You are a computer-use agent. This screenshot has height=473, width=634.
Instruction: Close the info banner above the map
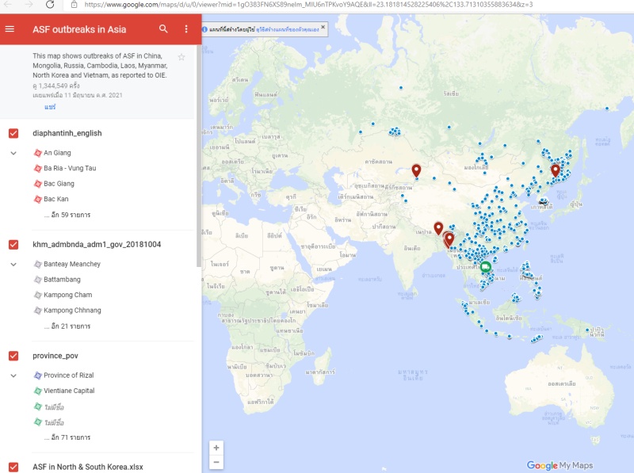click(x=323, y=27)
